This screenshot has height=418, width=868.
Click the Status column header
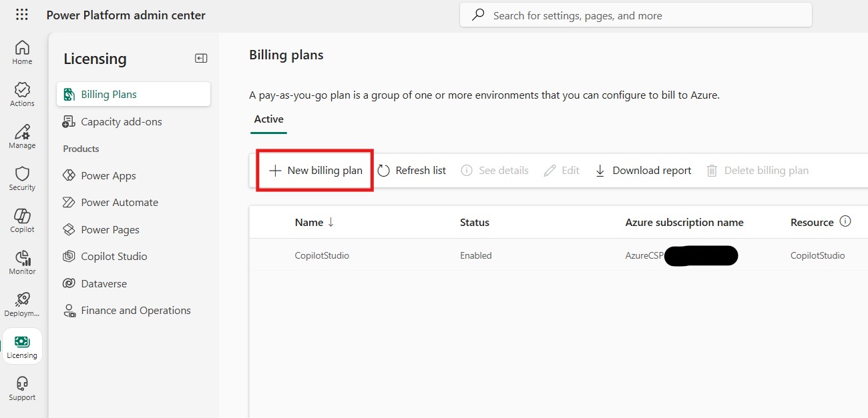[475, 223]
